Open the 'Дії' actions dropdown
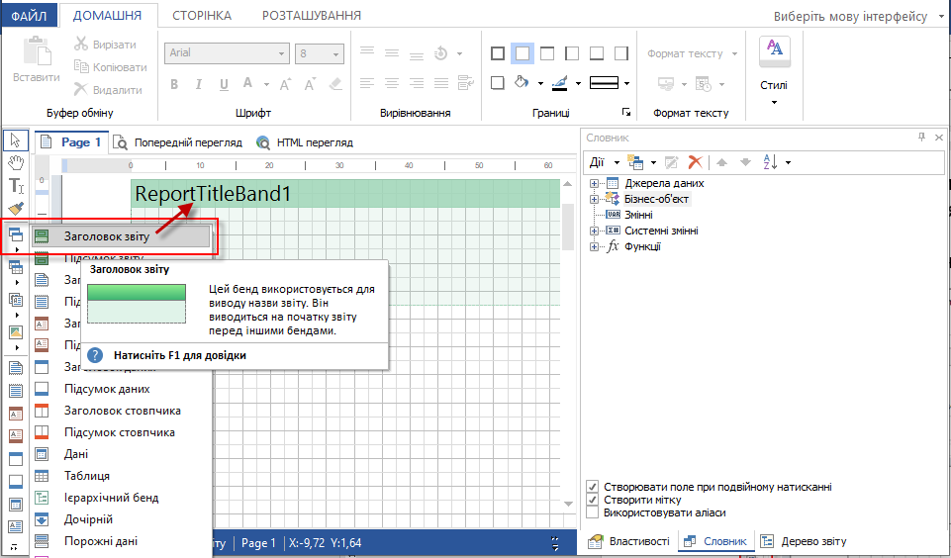The height and width of the screenshot is (558, 951). point(604,162)
